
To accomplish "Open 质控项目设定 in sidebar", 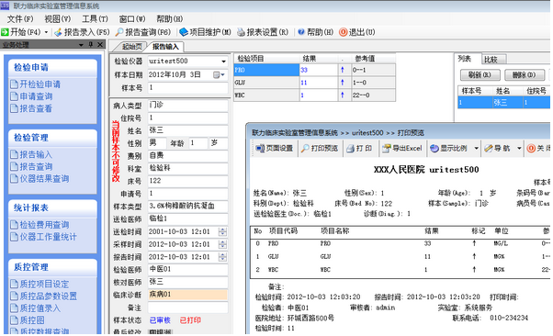I will (x=39, y=284).
